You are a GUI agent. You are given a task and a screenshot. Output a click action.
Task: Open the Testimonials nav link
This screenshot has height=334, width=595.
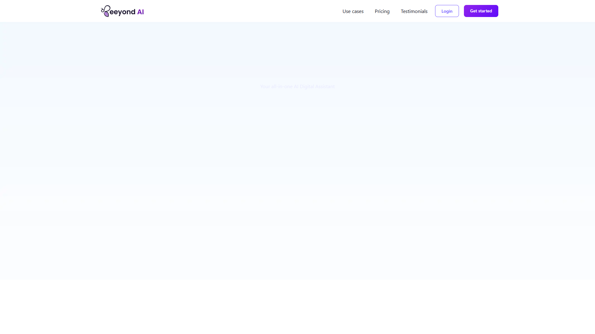414,11
